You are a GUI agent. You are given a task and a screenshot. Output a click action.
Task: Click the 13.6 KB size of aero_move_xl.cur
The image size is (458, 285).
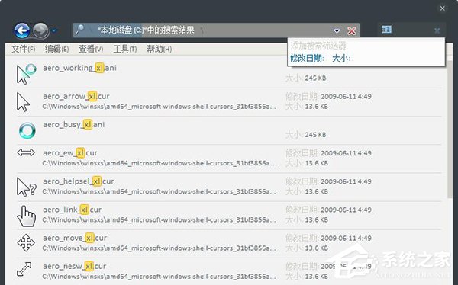[316, 248]
